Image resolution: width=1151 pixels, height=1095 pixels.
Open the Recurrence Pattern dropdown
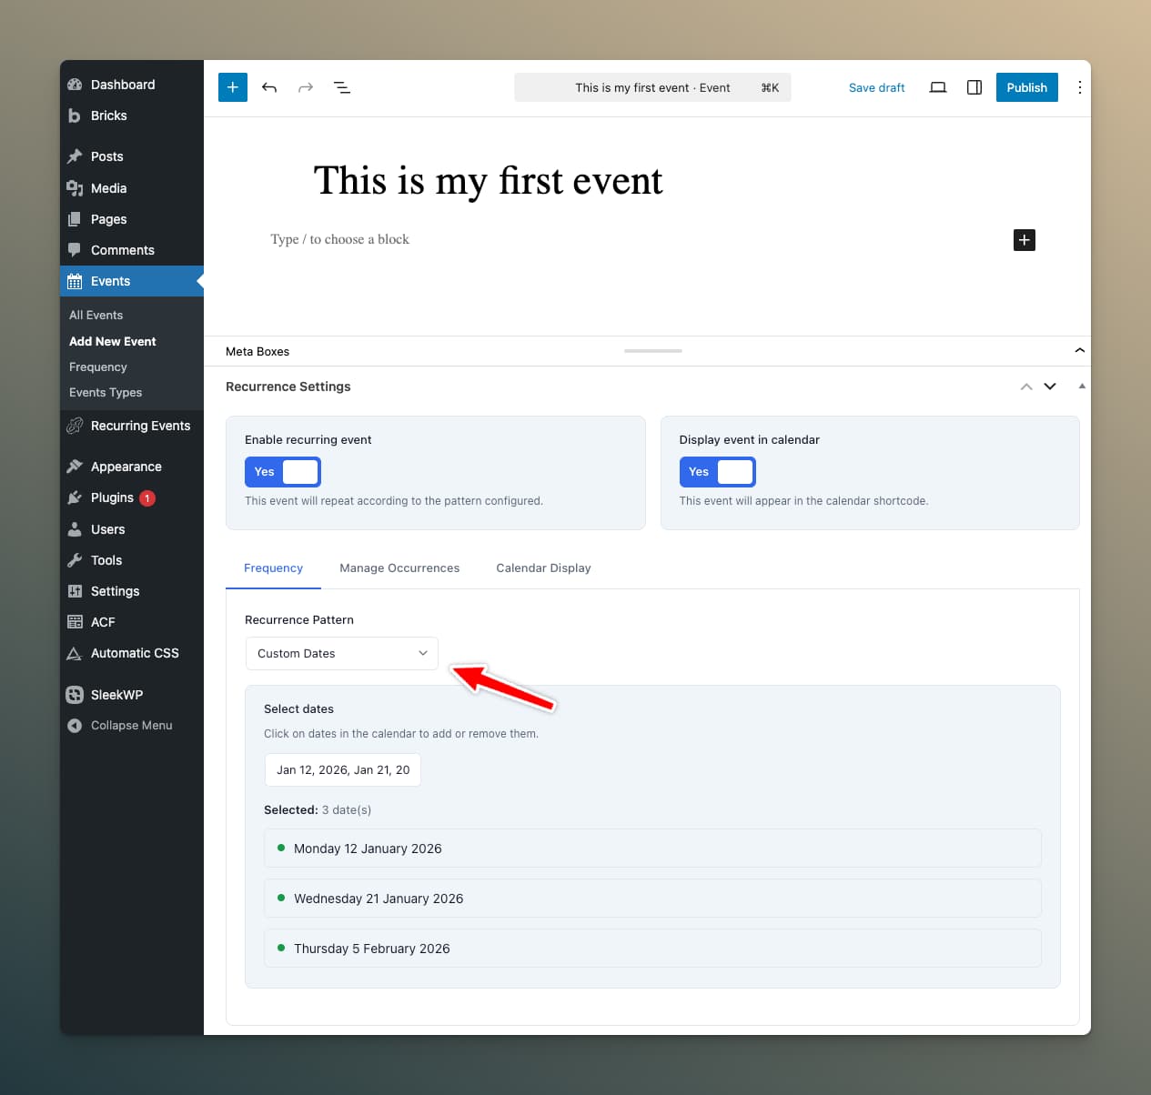pos(341,653)
